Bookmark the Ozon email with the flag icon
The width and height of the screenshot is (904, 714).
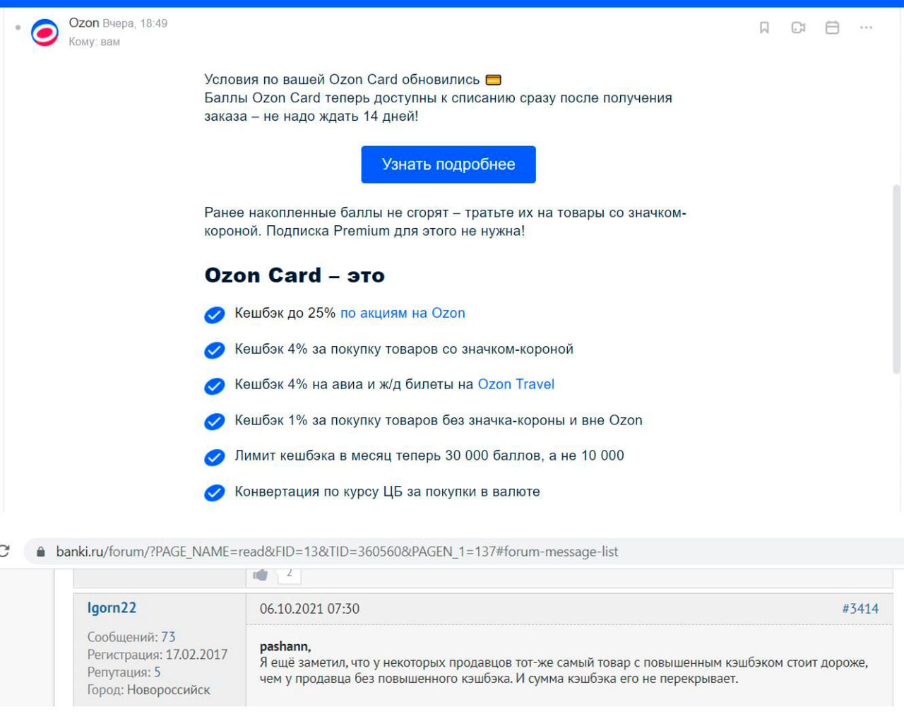pyautogui.click(x=764, y=28)
